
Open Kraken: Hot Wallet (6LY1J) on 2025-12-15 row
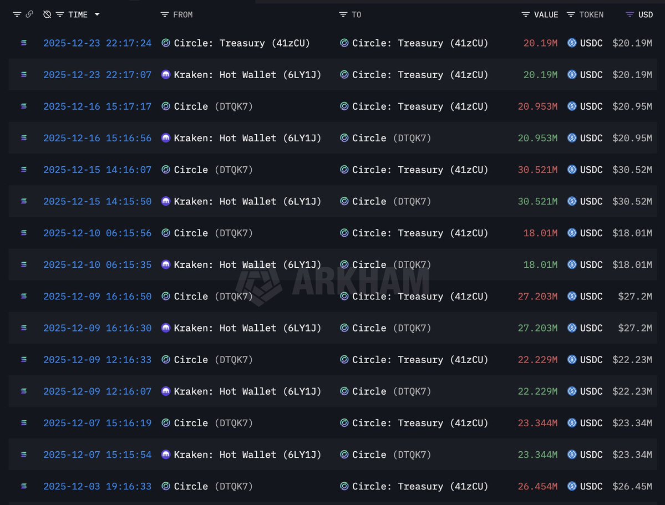point(247,201)
